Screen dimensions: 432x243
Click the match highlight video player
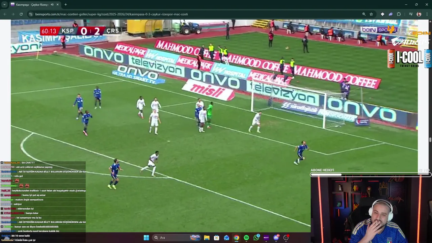214,126
